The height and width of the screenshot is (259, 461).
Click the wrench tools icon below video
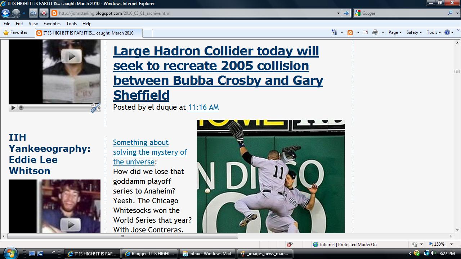tap(95, 108)
